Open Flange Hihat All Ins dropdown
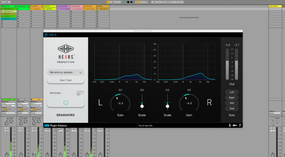The height and width of the screenshot is (157, 285). (23, 104)
